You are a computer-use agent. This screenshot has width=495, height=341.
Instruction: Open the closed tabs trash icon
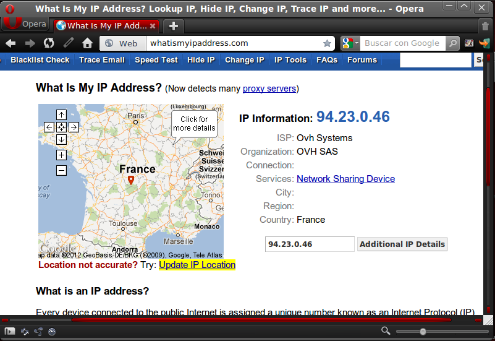[x=486, y=26]
